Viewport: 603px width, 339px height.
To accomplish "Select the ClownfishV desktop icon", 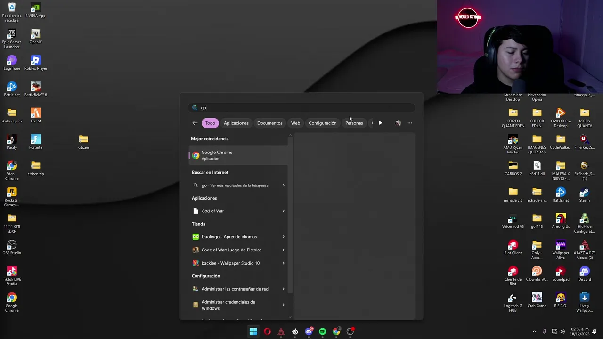I will pyautogui.click(x=537, y=274).
